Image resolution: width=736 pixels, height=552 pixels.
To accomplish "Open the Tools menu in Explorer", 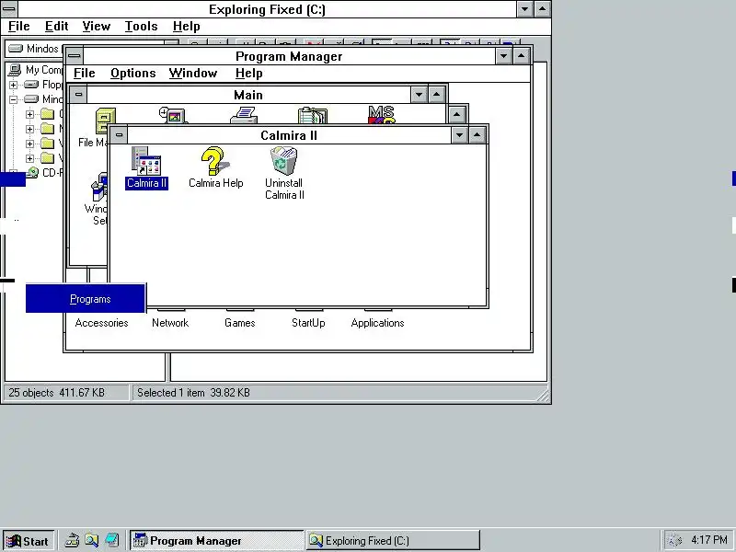I will 141,27.
